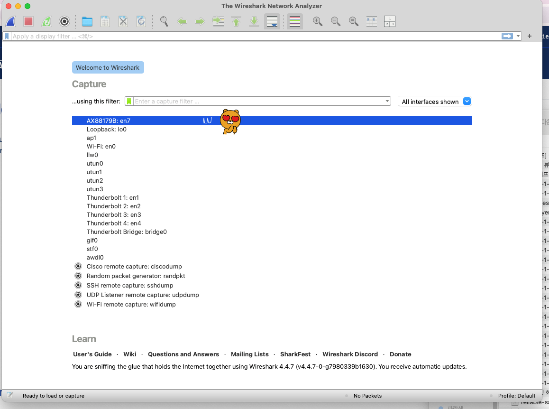The image size is (549, 409).
Task: Select the AX88179B: en7 interface
Action: (x=272, y=121)
